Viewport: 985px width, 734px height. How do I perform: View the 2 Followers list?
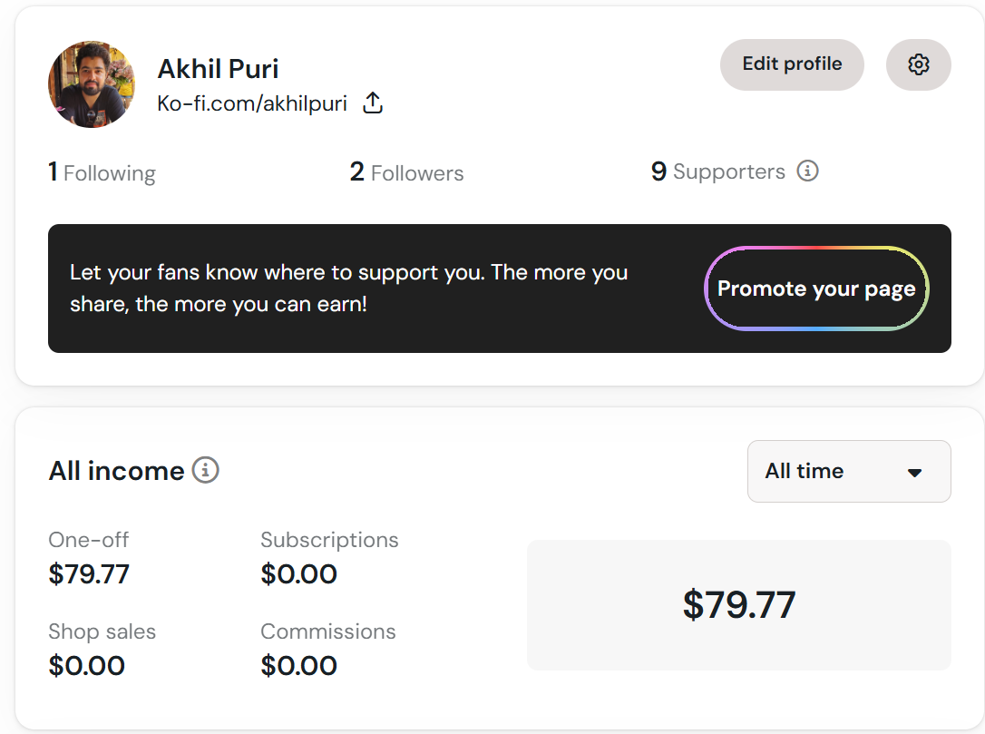click(406, 172)
